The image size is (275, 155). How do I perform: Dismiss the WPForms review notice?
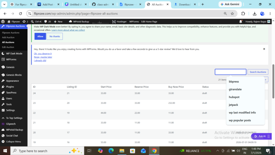[264, 49]
